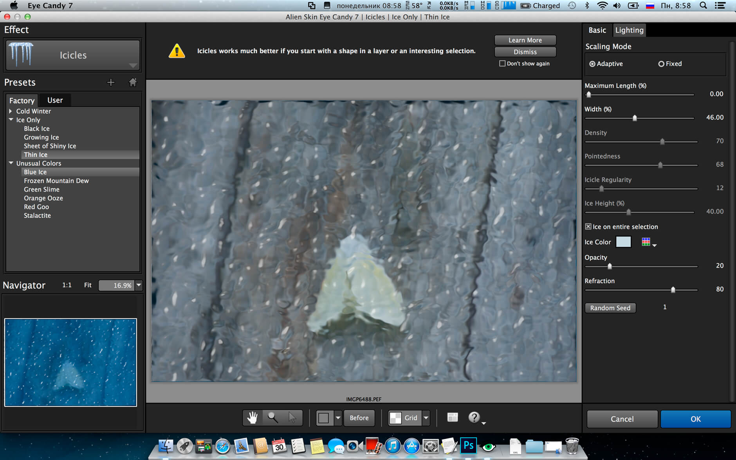Viewport: 736px width, 460px height.
Task: Open Messages from the Dock
Action: point(336,446)
